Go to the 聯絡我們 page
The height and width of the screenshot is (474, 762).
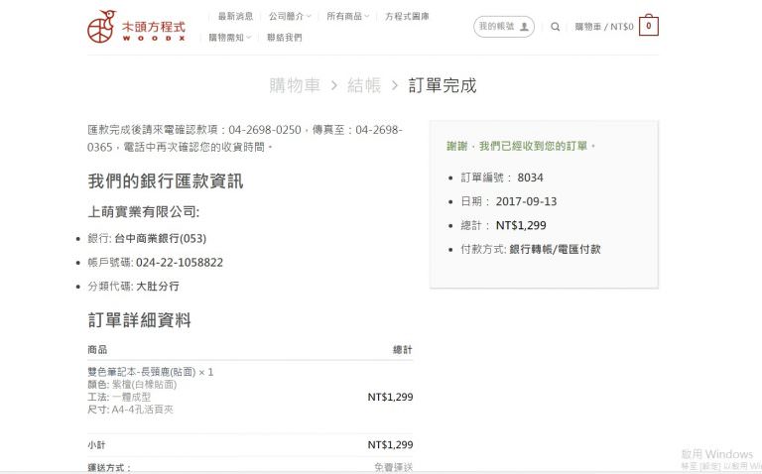pyautogui.click(x=285, y=38)
